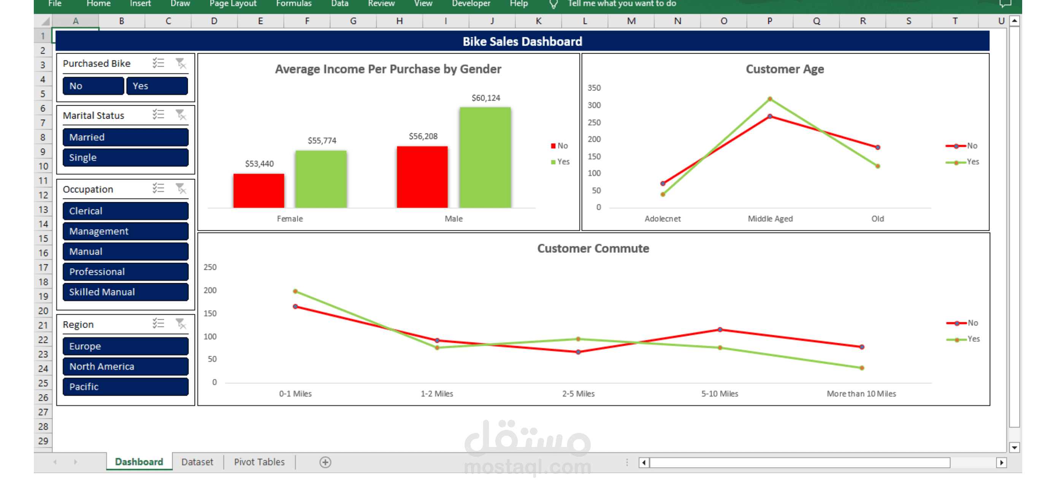Click the horizontal scrollbar left arrow

[x=644, y=463]
